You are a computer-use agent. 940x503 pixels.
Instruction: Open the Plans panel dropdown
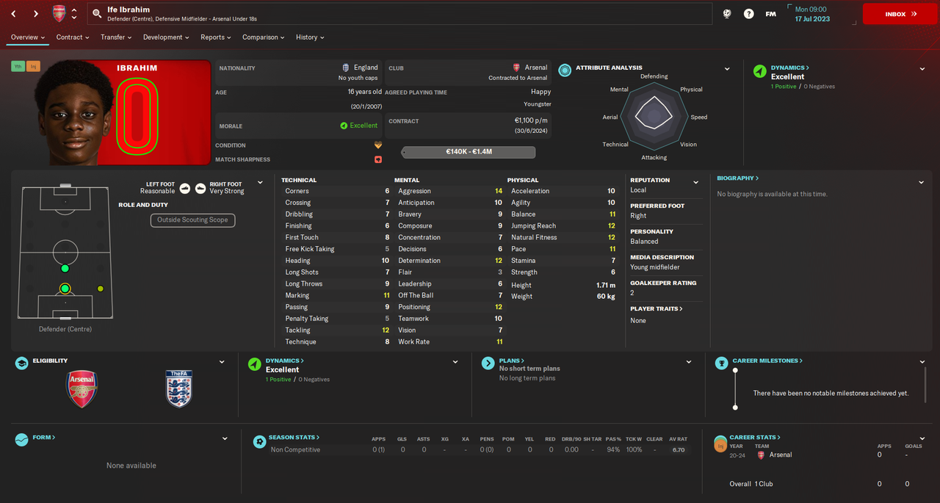tap(689, 362)
